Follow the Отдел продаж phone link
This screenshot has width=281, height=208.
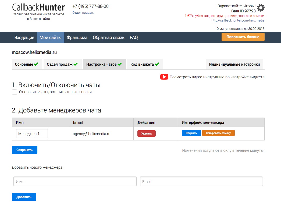click(x=83, y=13)
